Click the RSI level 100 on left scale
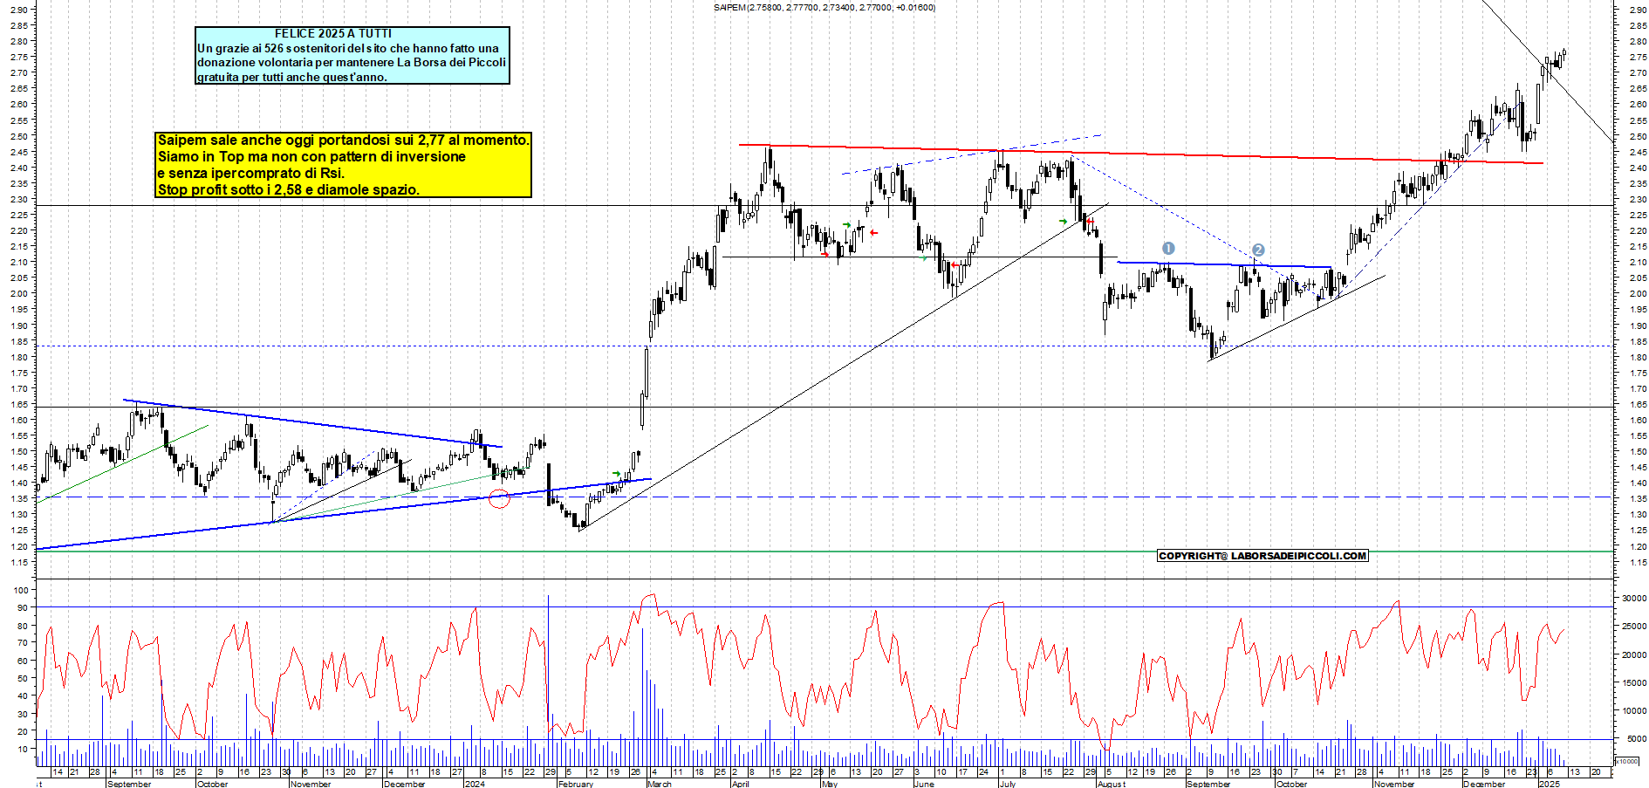The height and width of the screenshot is (788, 1649). tap(22, 590)
